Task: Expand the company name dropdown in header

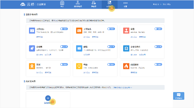Action: (x=157, y=4)
